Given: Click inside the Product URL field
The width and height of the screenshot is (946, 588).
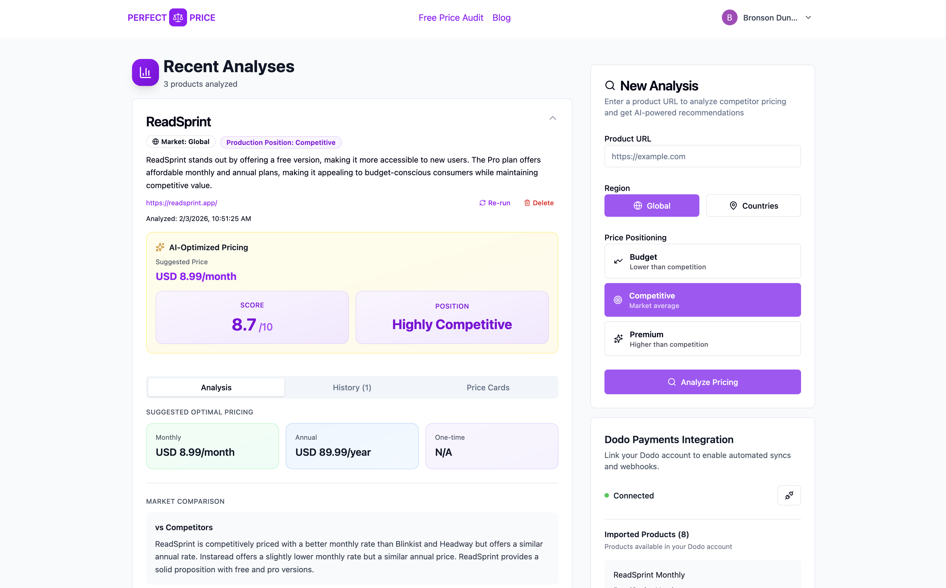Looking at the screenshot, I should coord(702,156).
